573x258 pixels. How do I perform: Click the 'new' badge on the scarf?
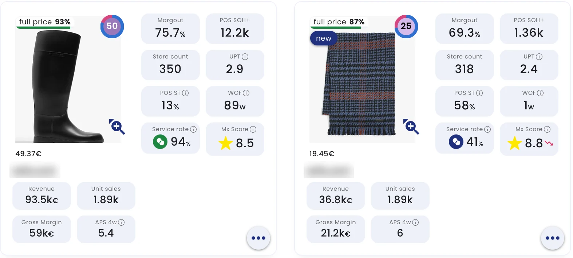324,39
